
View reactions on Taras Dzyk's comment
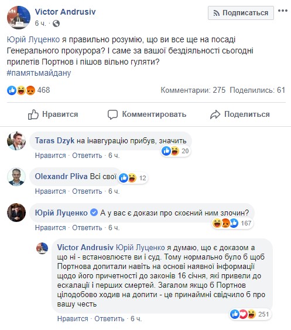click(176, 151)
